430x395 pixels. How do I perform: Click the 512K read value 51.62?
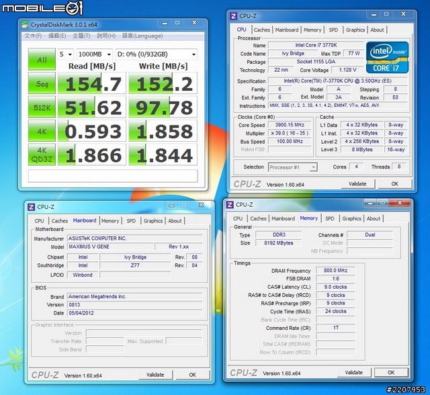91,107
